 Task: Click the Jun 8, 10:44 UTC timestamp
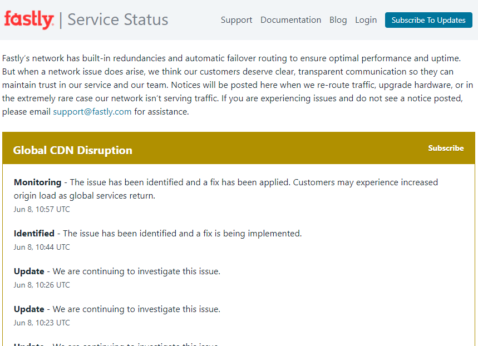42,247
